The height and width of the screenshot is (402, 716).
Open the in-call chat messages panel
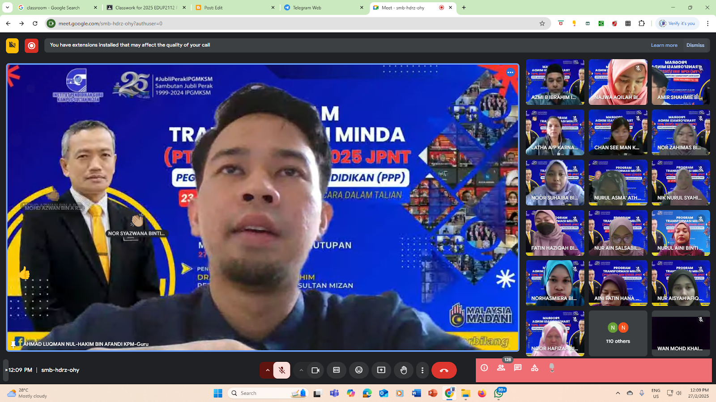pos(518,368)
